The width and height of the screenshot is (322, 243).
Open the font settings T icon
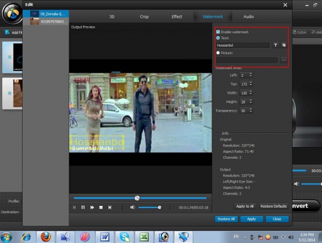pos(276,46)
